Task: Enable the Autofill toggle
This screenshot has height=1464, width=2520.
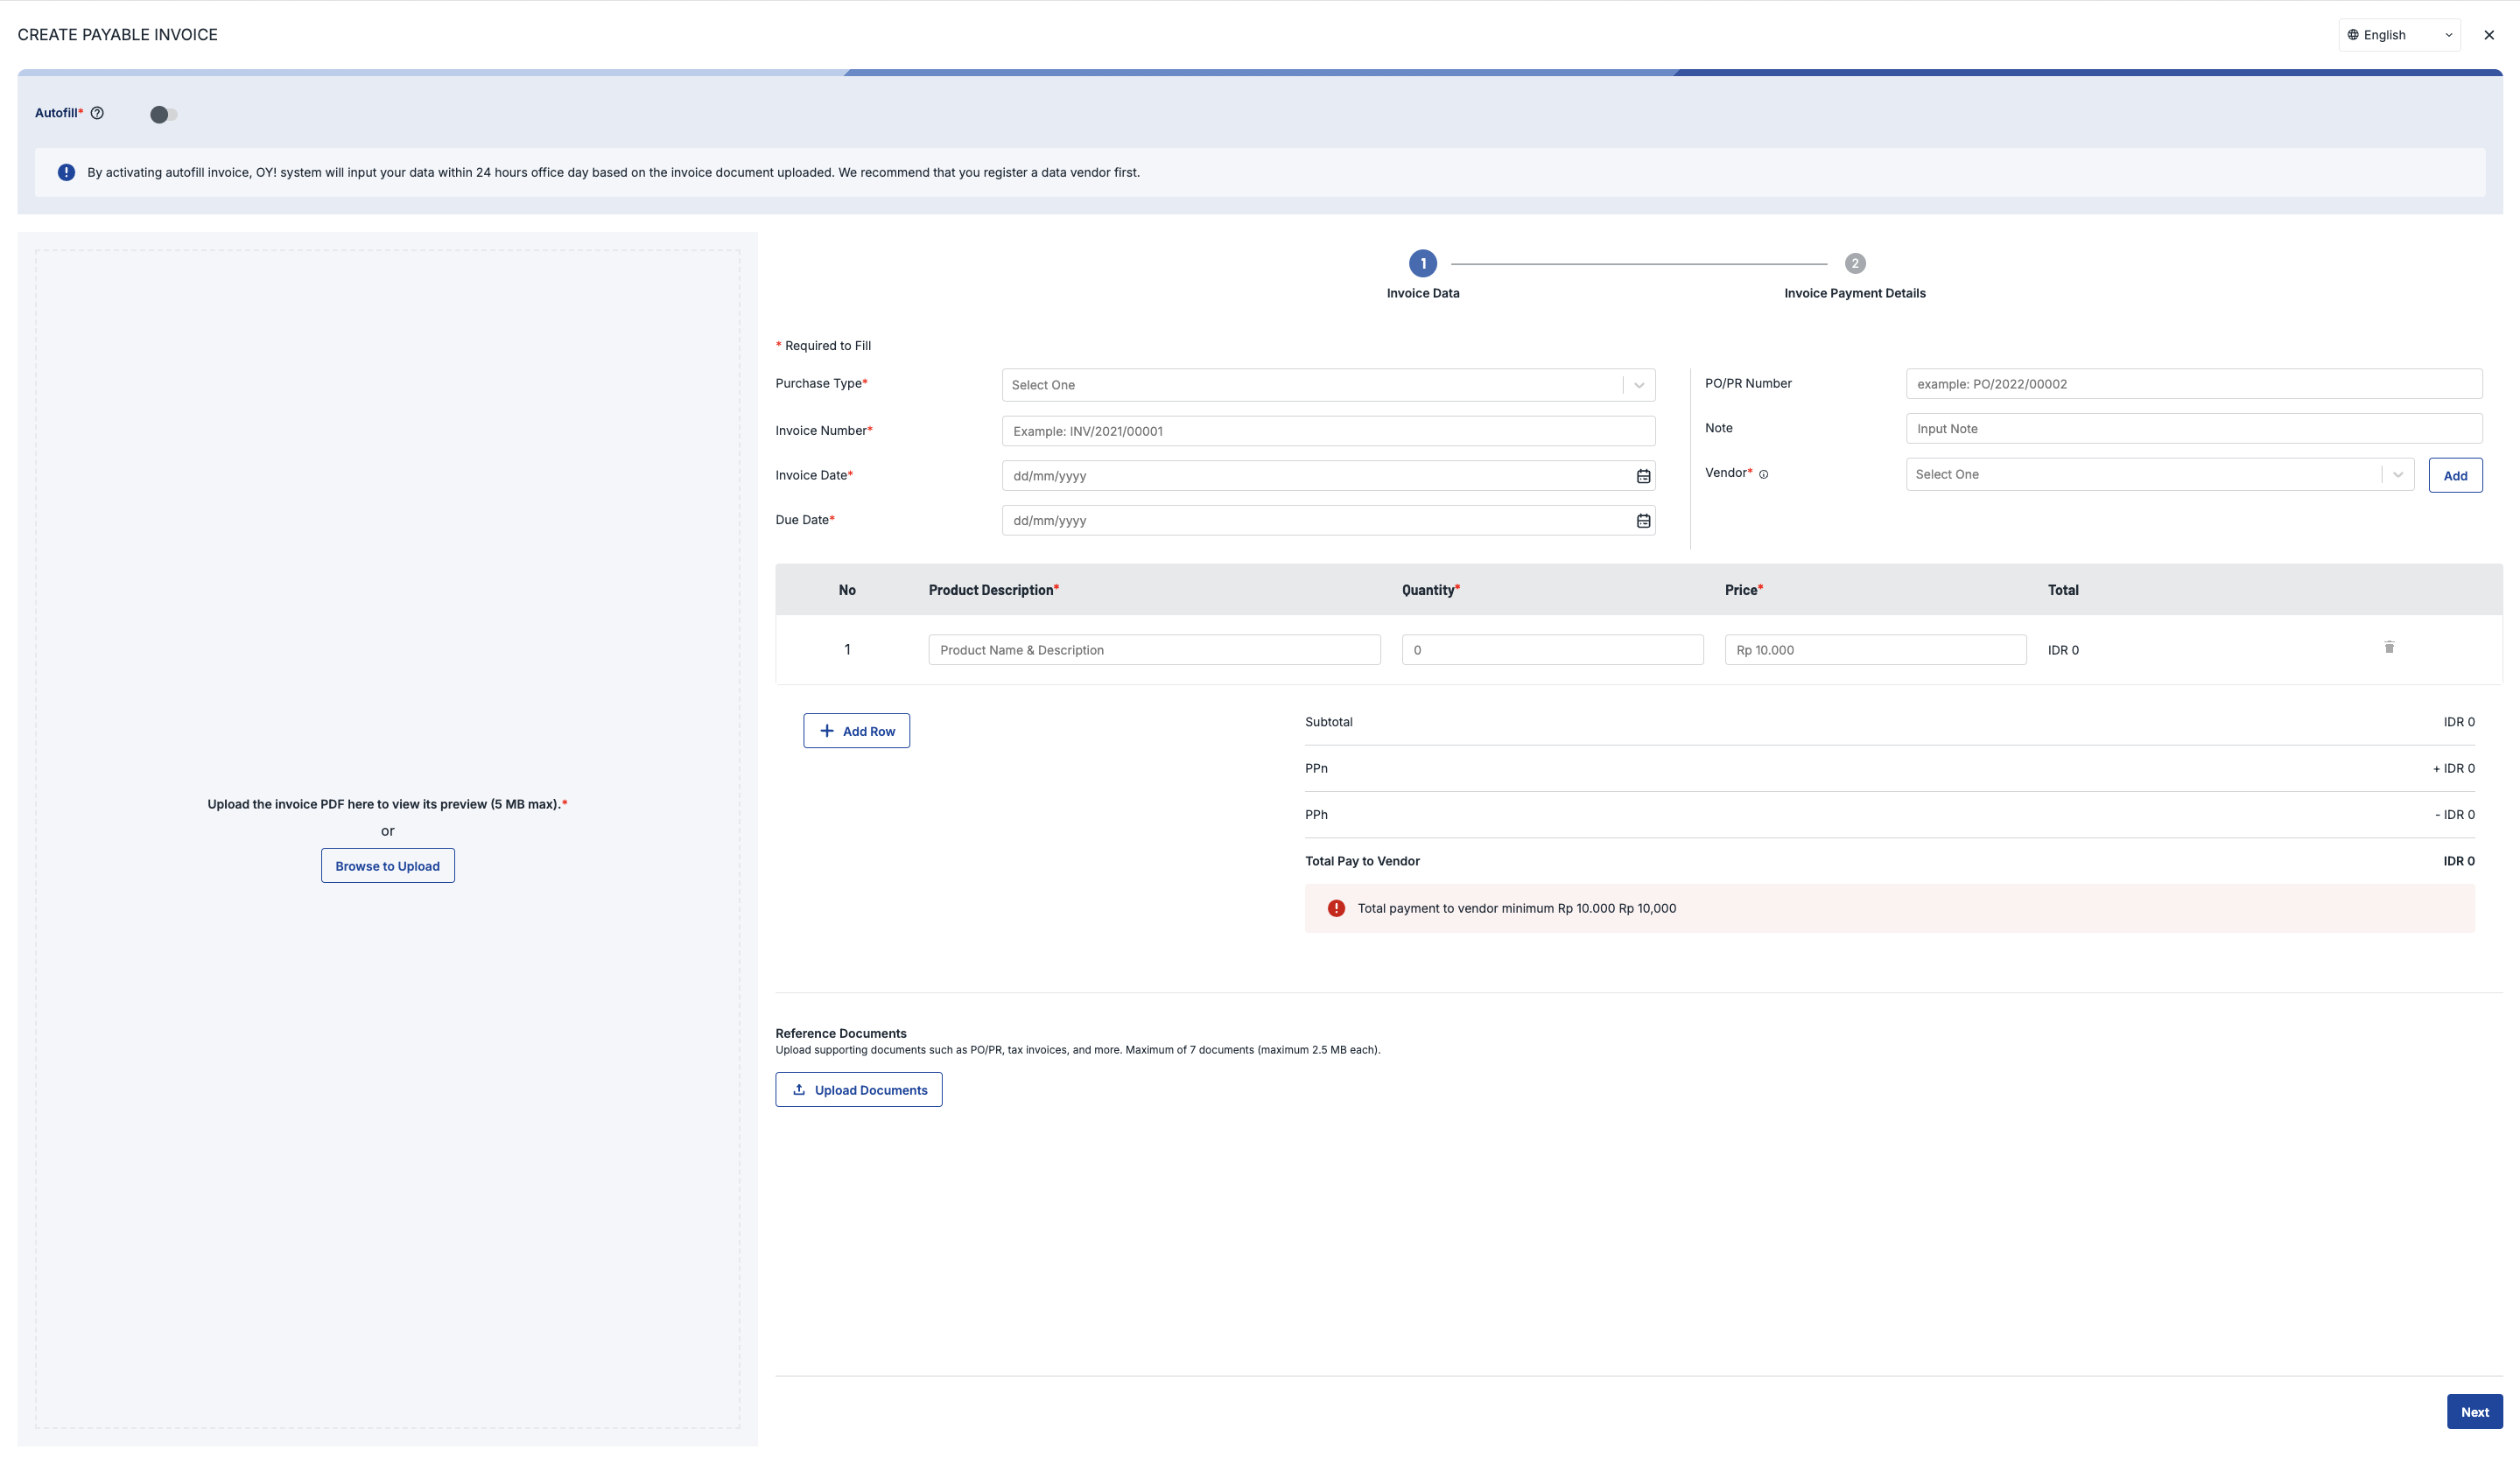Action: pyautogui.click(x=163, y=113)
